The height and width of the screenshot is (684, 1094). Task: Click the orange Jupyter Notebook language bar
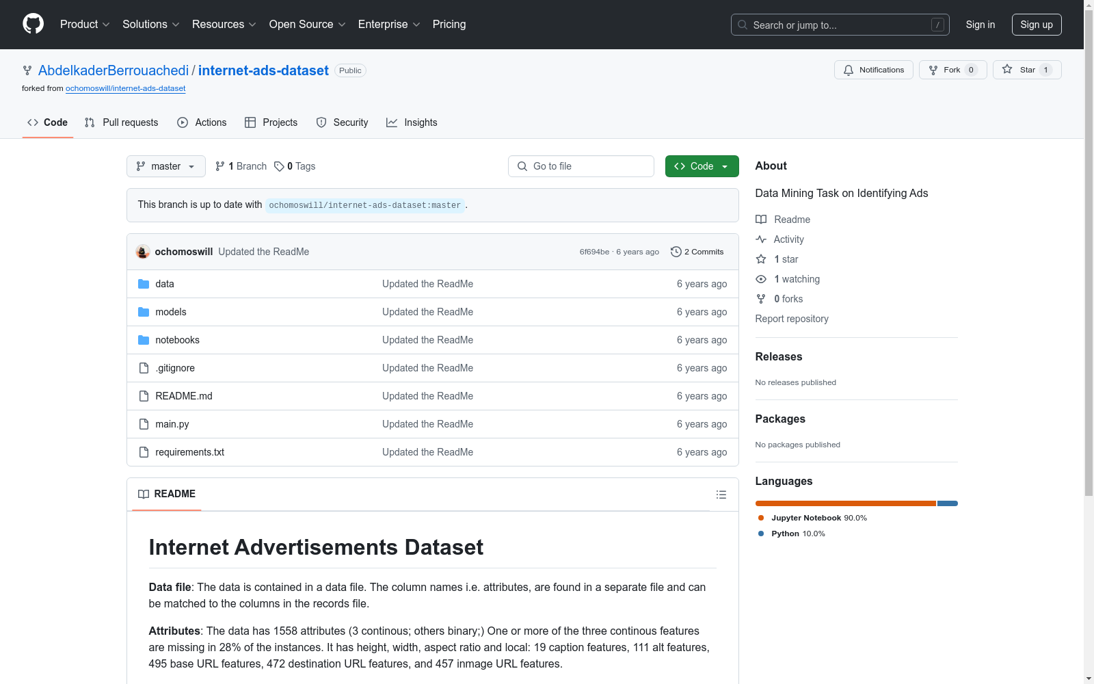(x=846, y=503)
